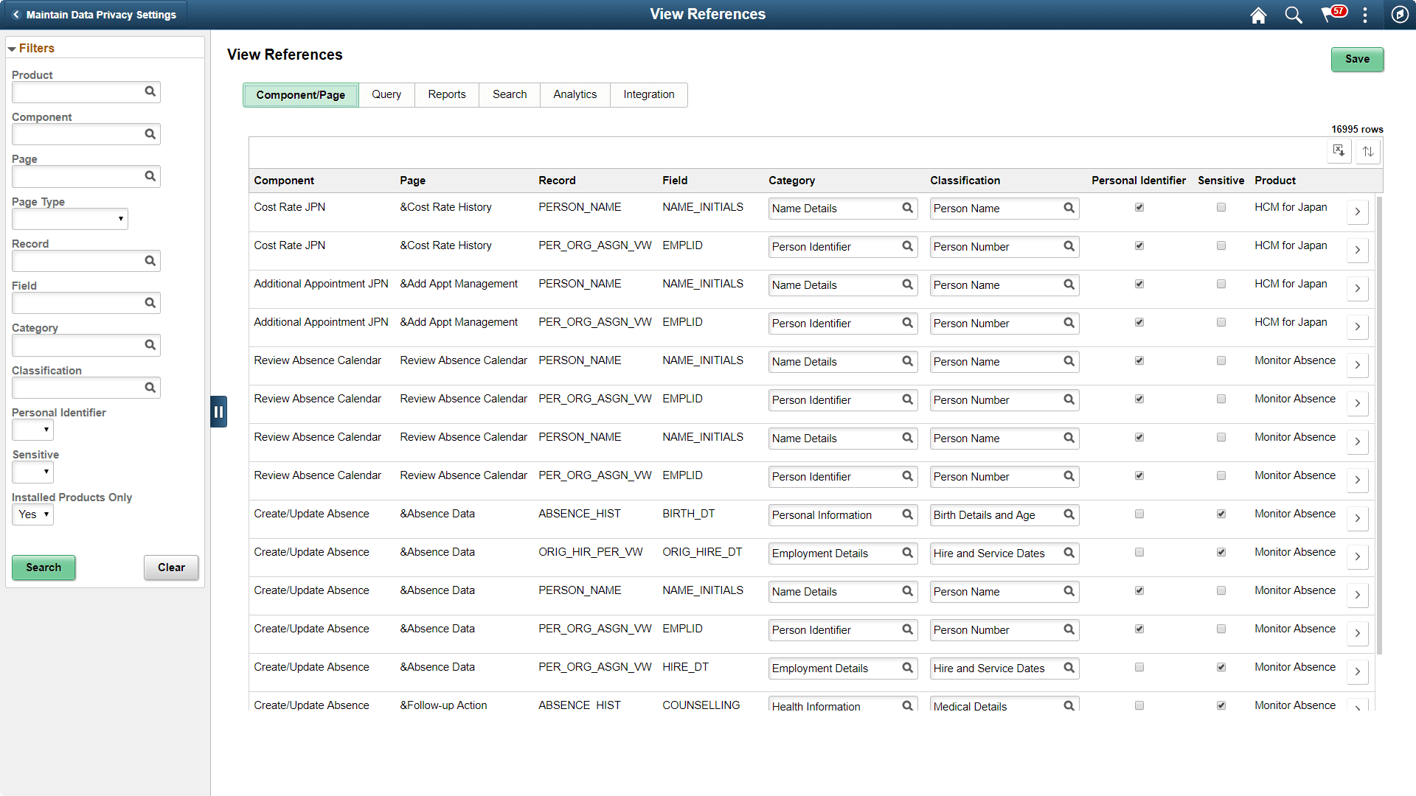
Task: Open grid sort options icon
Action: (1368, 151)
